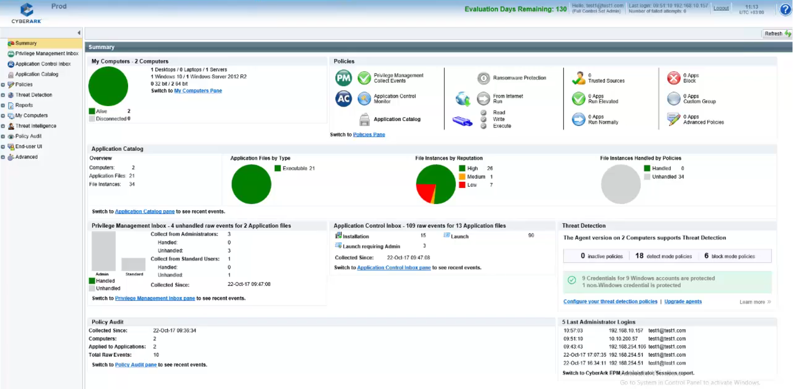Toggle the USB Write permission indicator
Image resolution: width=793 pixels, height=389 pixels.
(483, 119)
